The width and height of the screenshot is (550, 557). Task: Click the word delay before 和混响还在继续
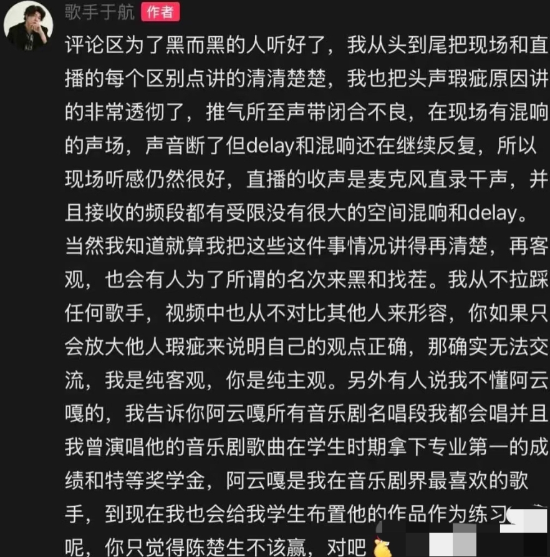270,145
